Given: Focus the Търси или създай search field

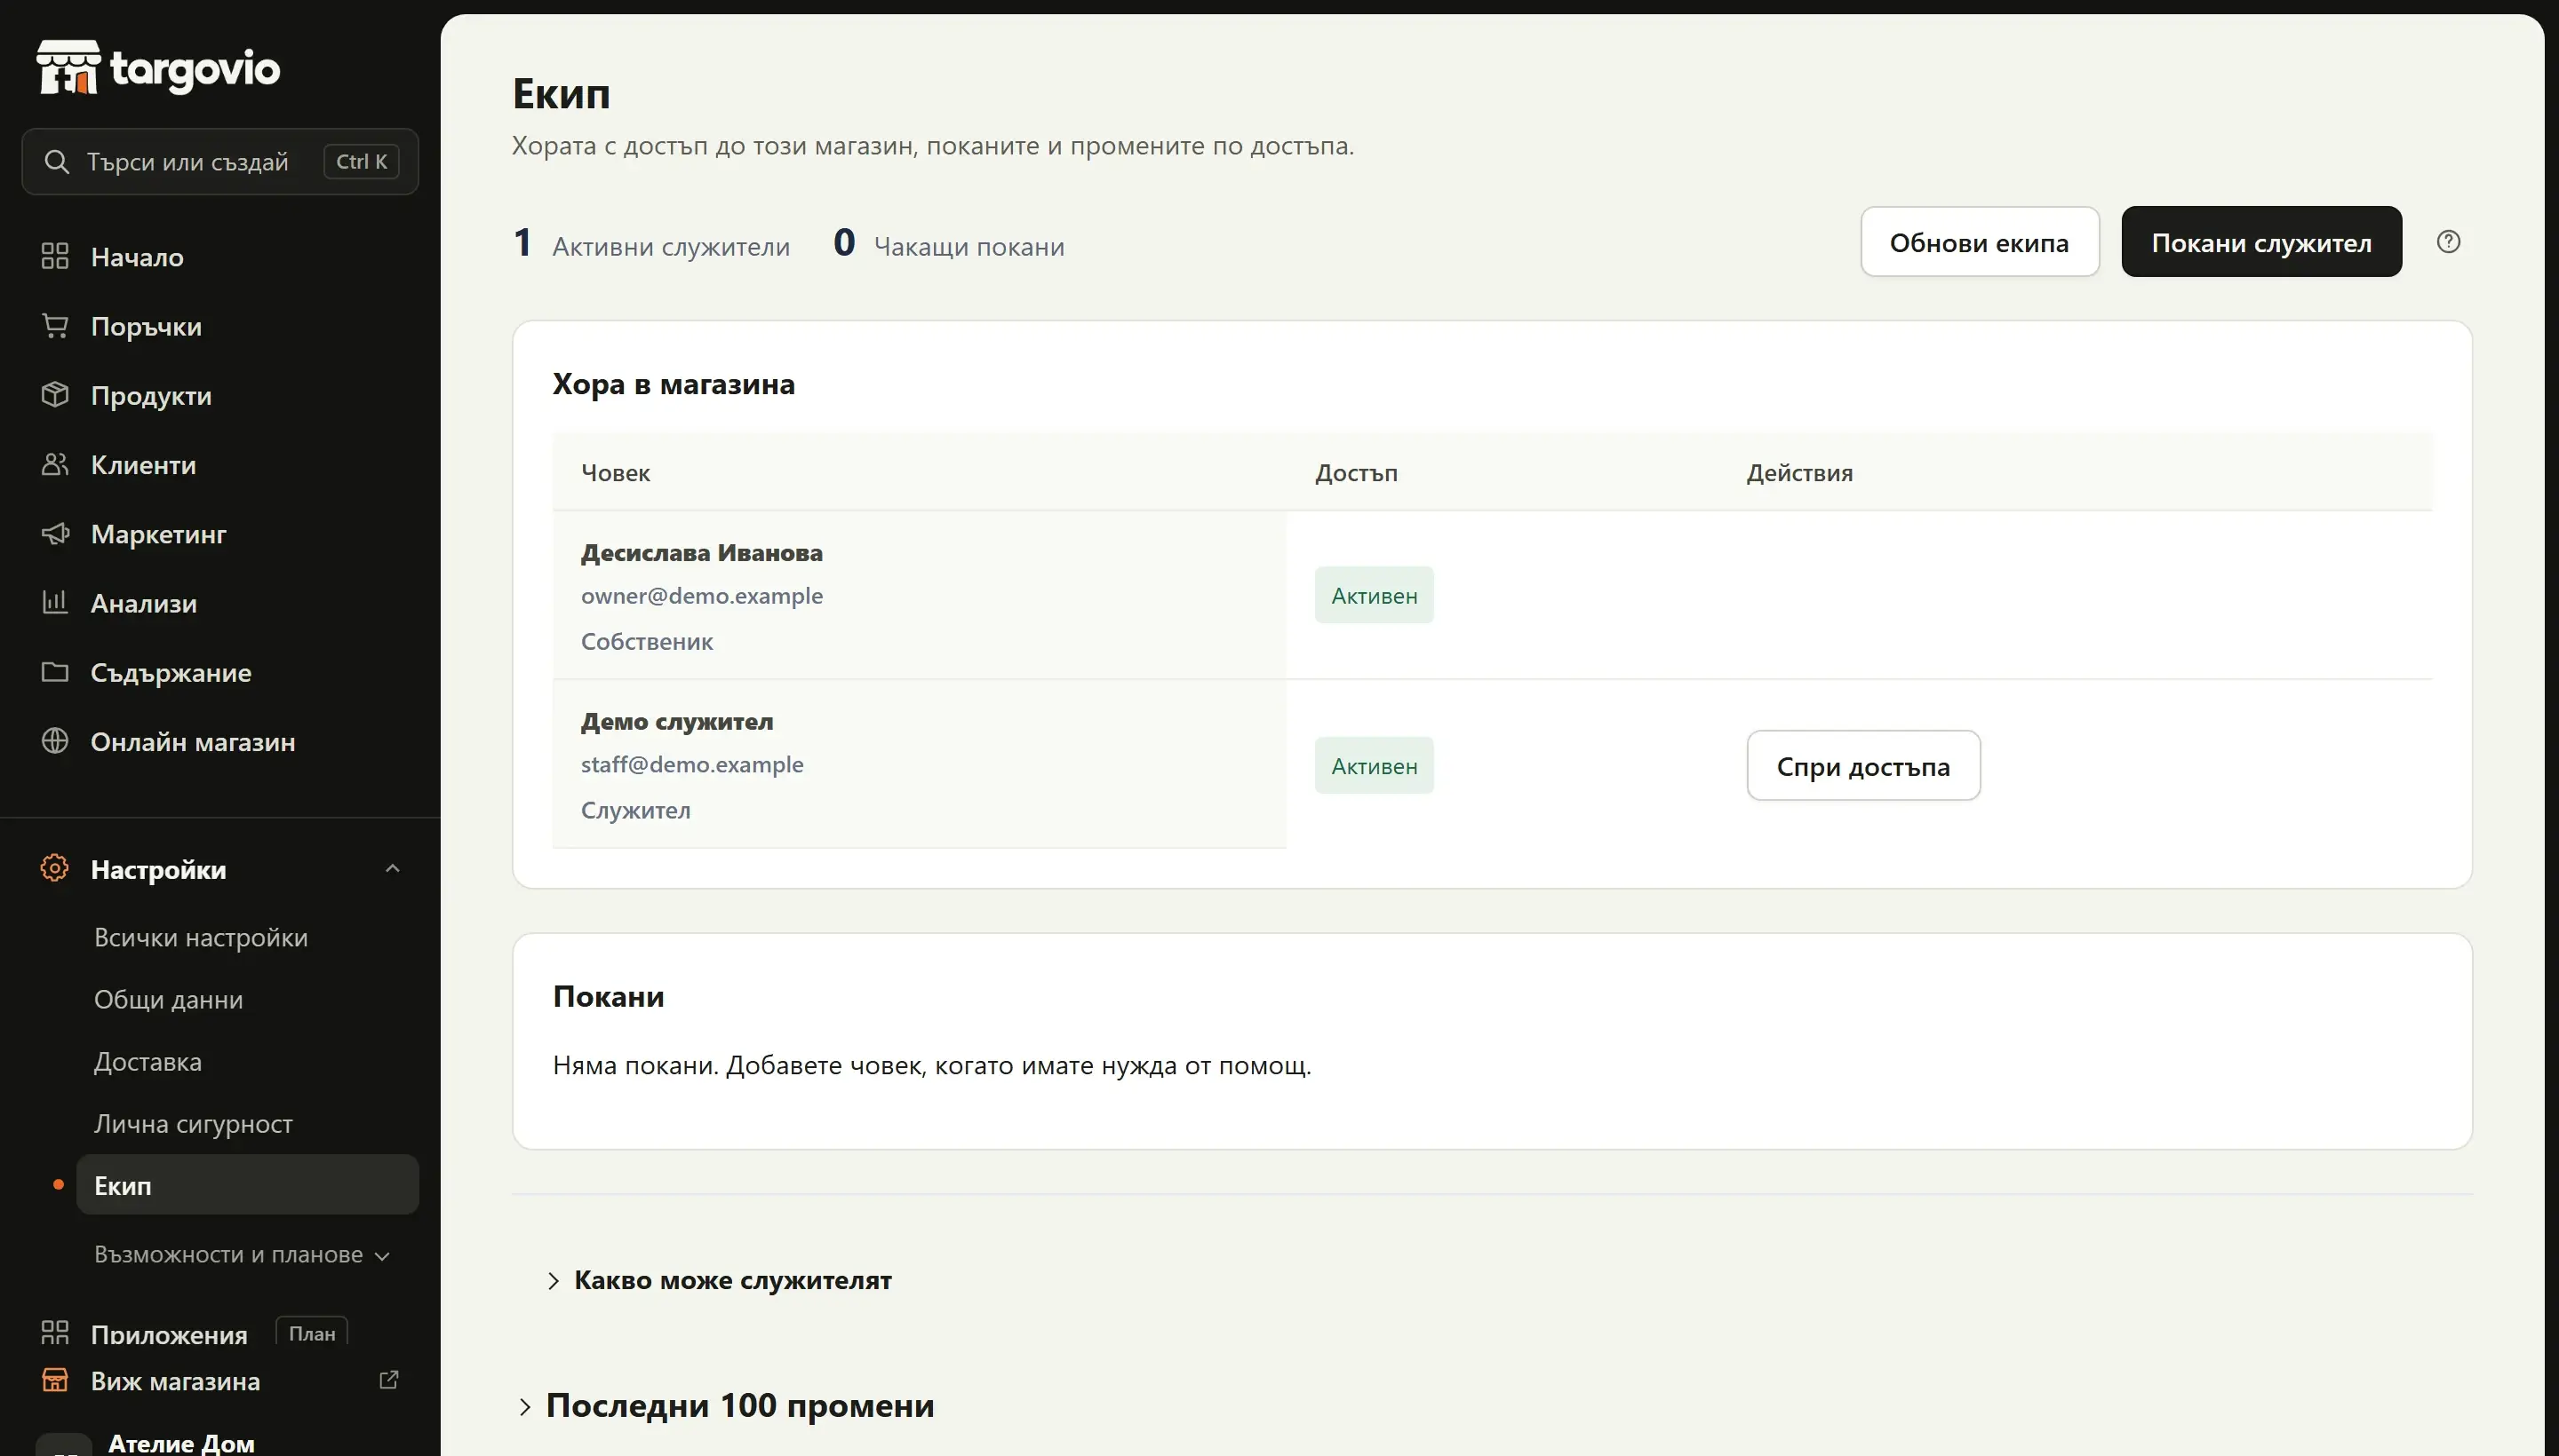Looking at the screenshot, I should pyautogui.click(x=220, y=161).
